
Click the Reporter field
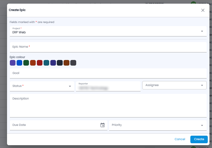tap(108, 86)
